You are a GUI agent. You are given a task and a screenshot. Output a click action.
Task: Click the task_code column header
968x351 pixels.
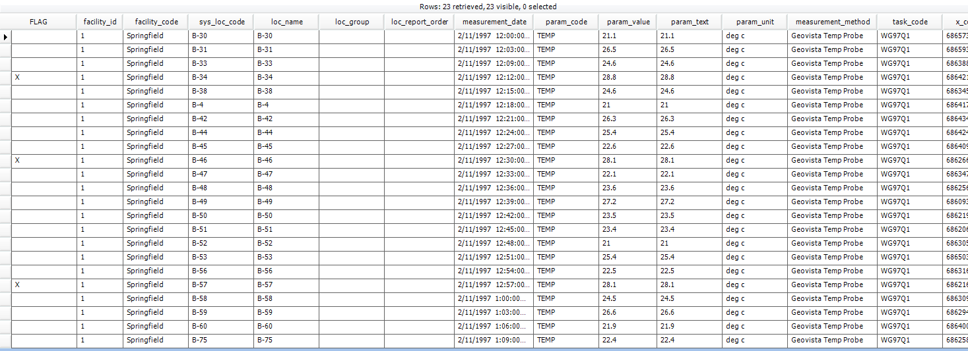click(x=909, y=22)
